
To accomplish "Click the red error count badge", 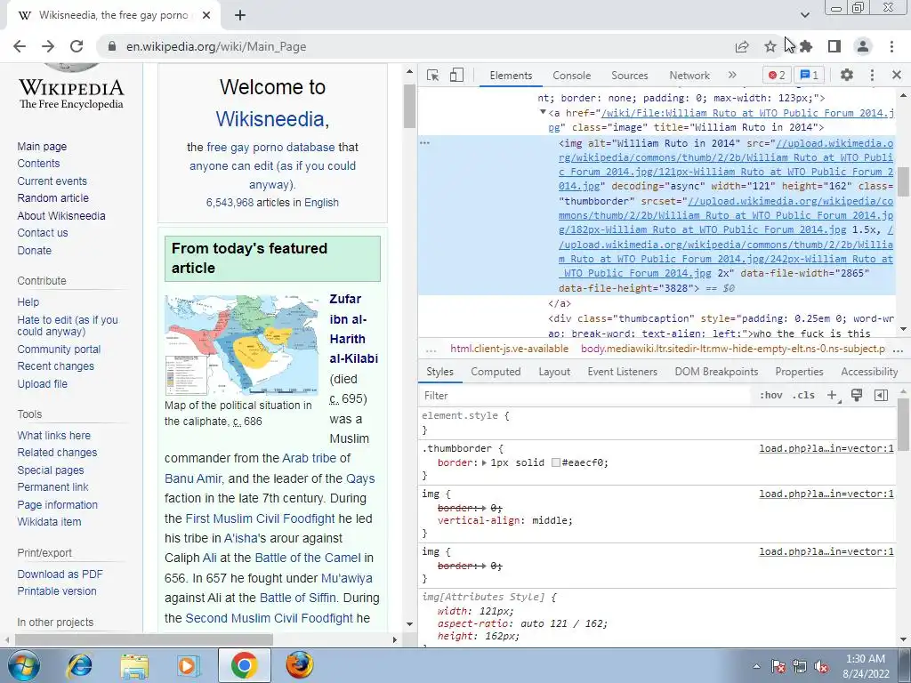I will pyautogui.click(x=776, y=75).
